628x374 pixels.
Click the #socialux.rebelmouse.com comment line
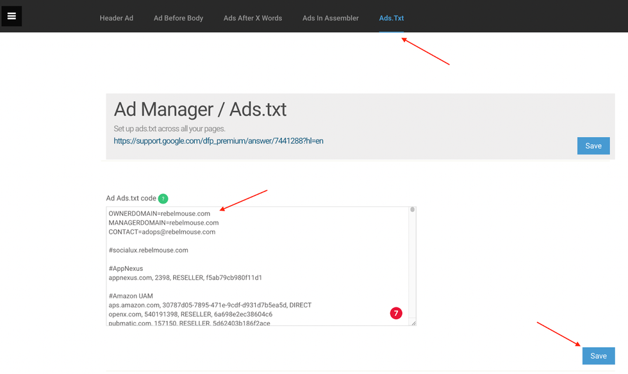[x=148, y=250]
